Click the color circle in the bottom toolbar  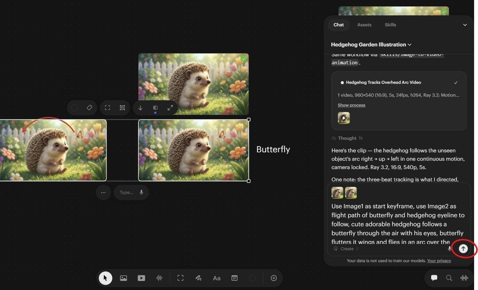pyautogui.click(x=252, y=278)
